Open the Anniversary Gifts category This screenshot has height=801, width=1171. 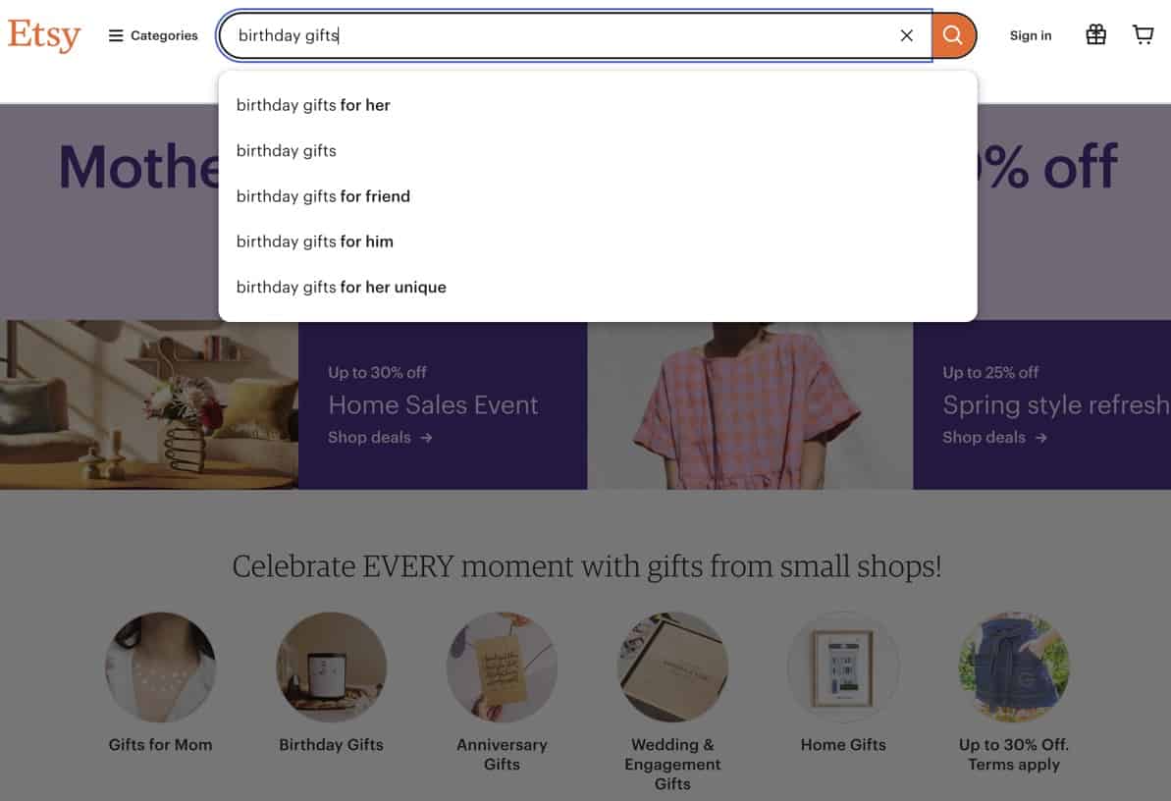click(x=502, y=667)
